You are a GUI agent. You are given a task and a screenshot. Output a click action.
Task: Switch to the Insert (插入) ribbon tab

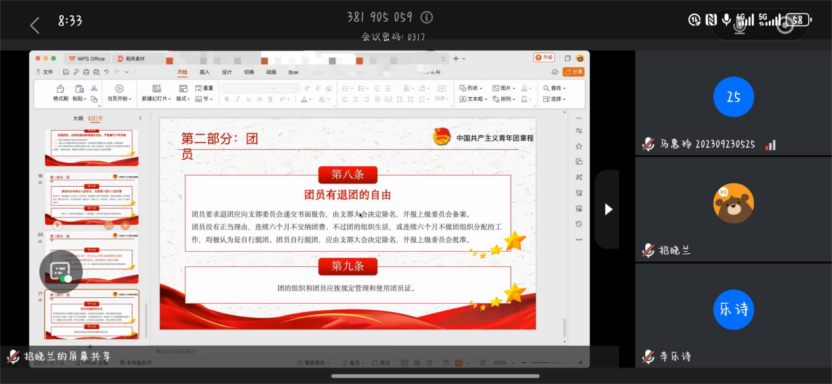[x=205, y=72]
